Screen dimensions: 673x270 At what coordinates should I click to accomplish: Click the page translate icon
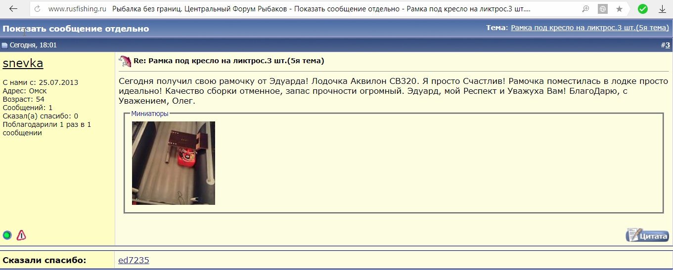click(602, 9)
